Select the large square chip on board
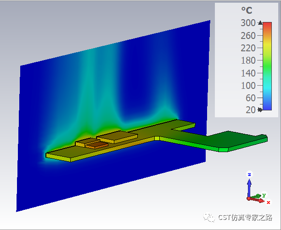 pos(117,137)
